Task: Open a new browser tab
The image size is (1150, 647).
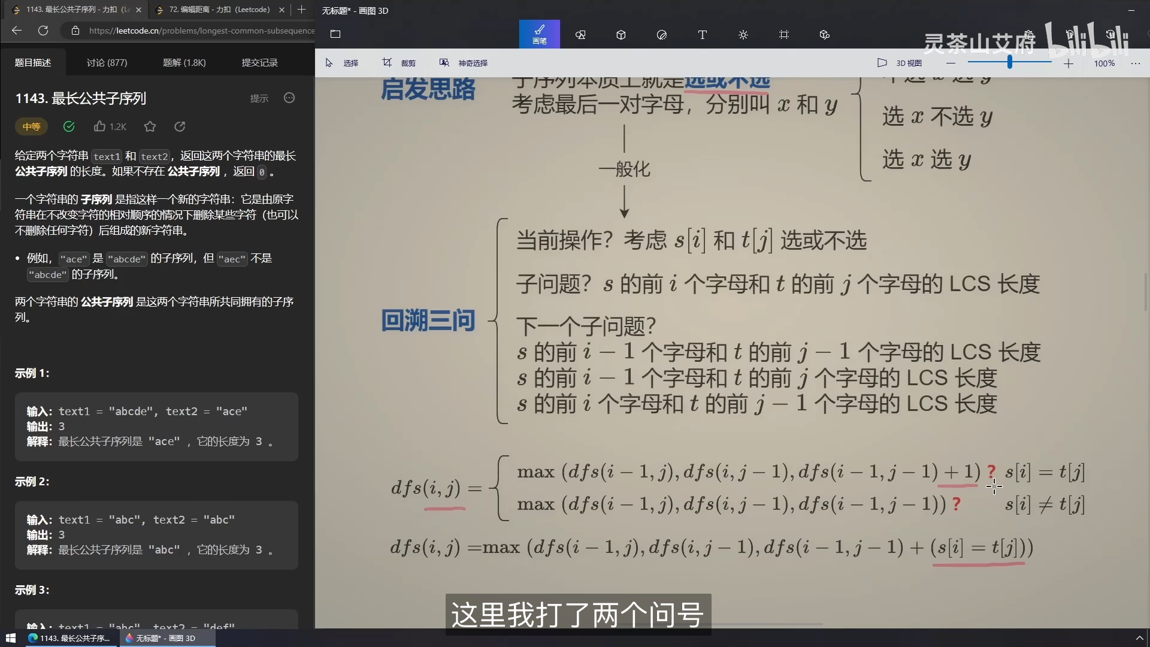Action: pyautogui.click(x=302, y=10)
